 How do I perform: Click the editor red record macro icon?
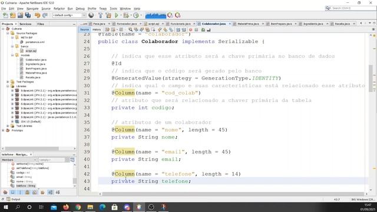coord(190,30)
